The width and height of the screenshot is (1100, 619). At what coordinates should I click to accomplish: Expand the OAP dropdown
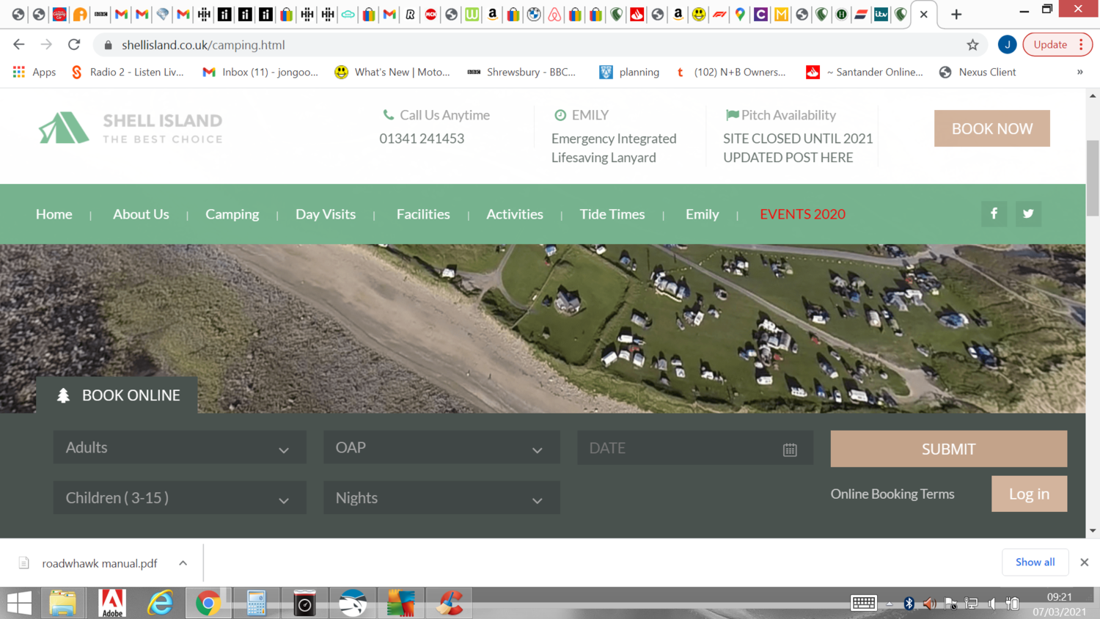point(441,447)
